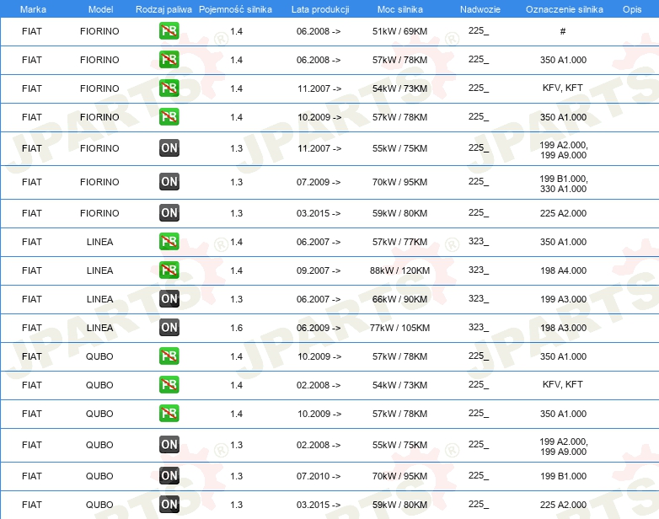Screen dimensions: 659x519
Task: Click the Oznaczenie silnika column header
Action: 564,9
